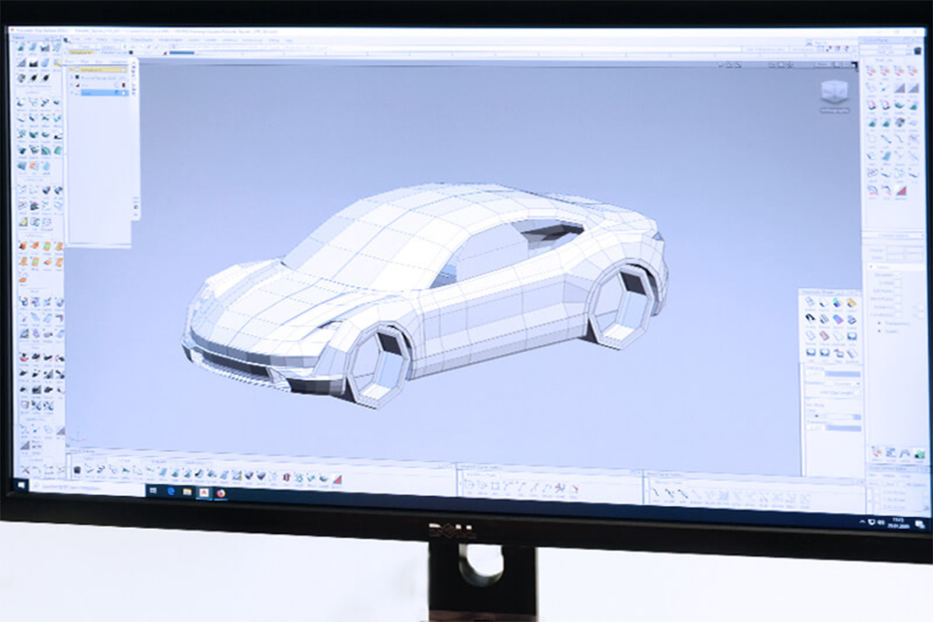The image size is (933, 622).
Task: Adjust the bottom Diagnostic Shading slider
Action: pos(842,428)
